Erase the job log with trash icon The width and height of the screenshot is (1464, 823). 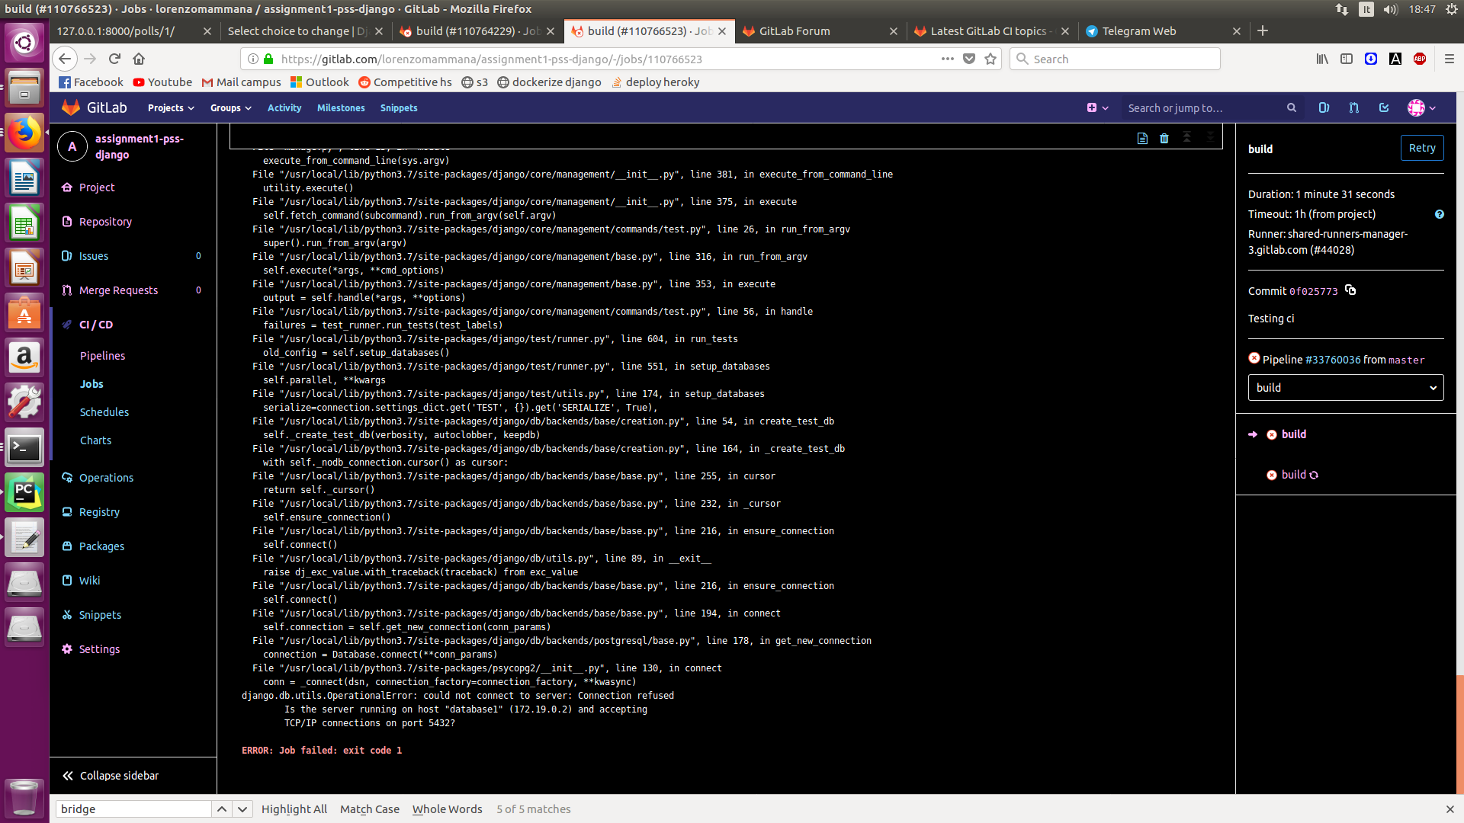[x=1164, y=139]
